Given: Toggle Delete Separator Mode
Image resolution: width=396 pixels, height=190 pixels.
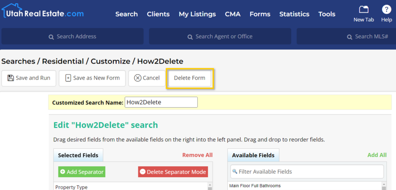Looking at the screenshot, I should 172,172.
